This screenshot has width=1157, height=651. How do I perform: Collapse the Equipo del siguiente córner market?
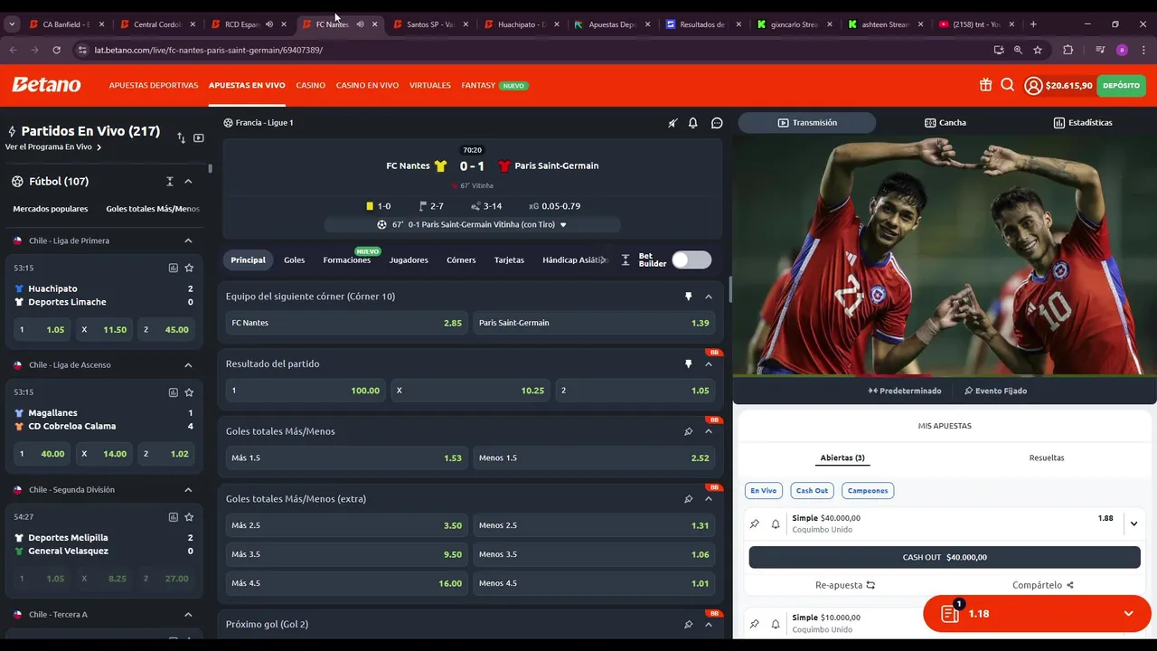[709, 297]
